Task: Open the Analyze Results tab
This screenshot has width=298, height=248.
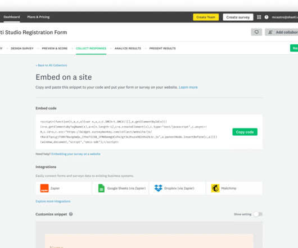Action: (128, 48)
